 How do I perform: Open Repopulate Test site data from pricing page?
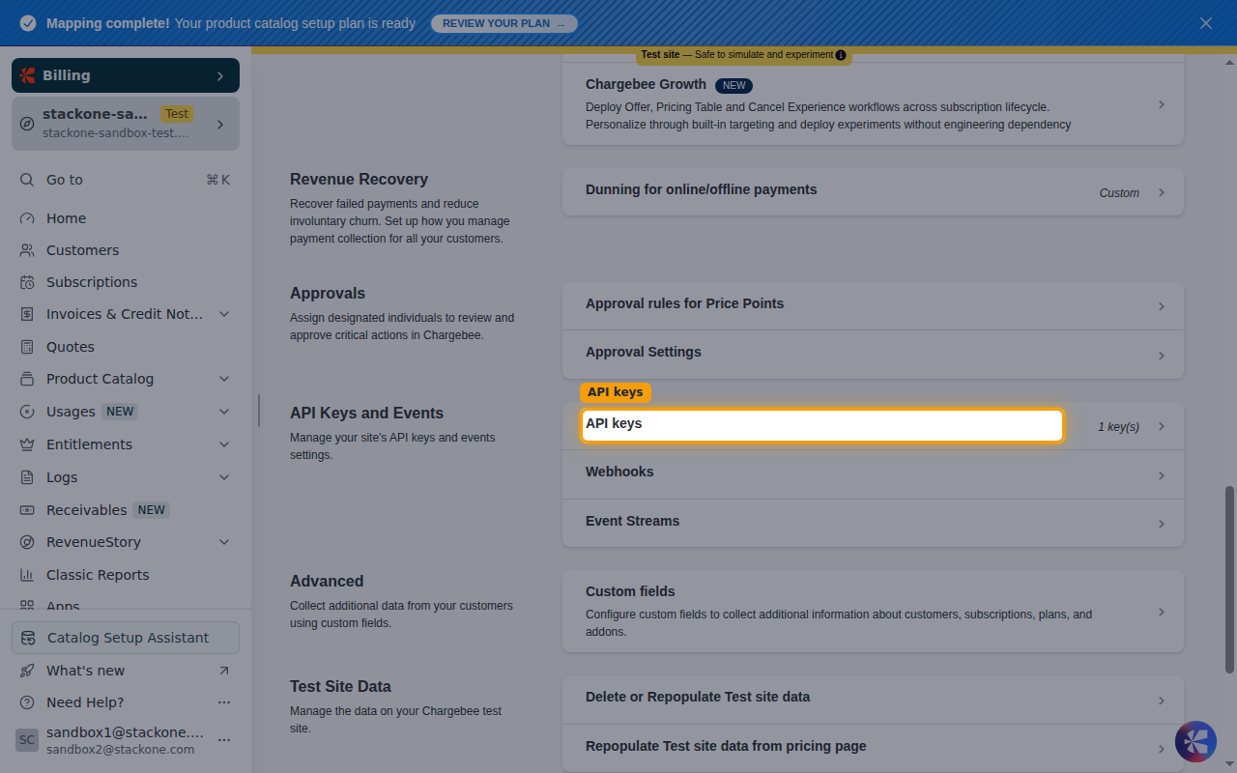873,748
